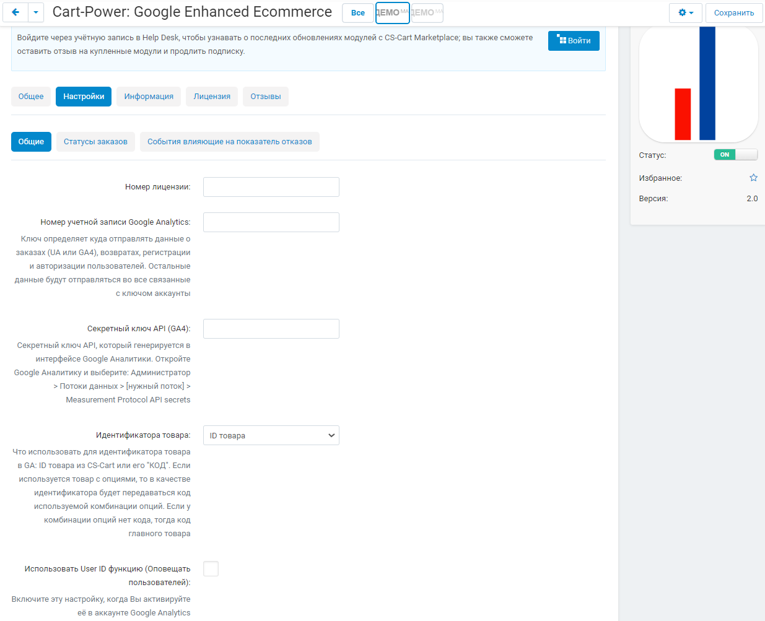Image resolution: width=765 pixels, height=621 pixels.
Task: Enable the User ID function checkbox
Action: coord(211,568)
